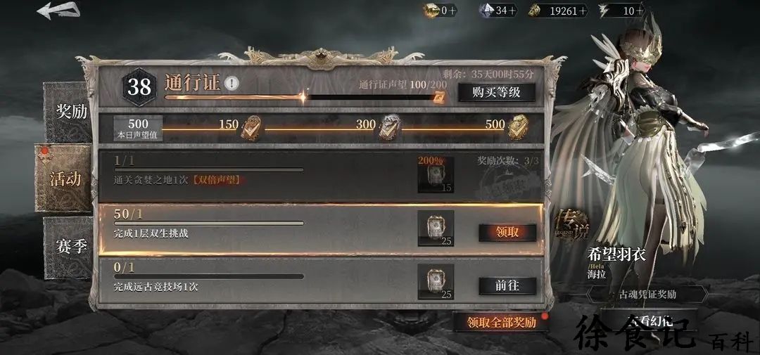Switch to the 赛季 tab
760x355 pixels.
pos(70,247)
